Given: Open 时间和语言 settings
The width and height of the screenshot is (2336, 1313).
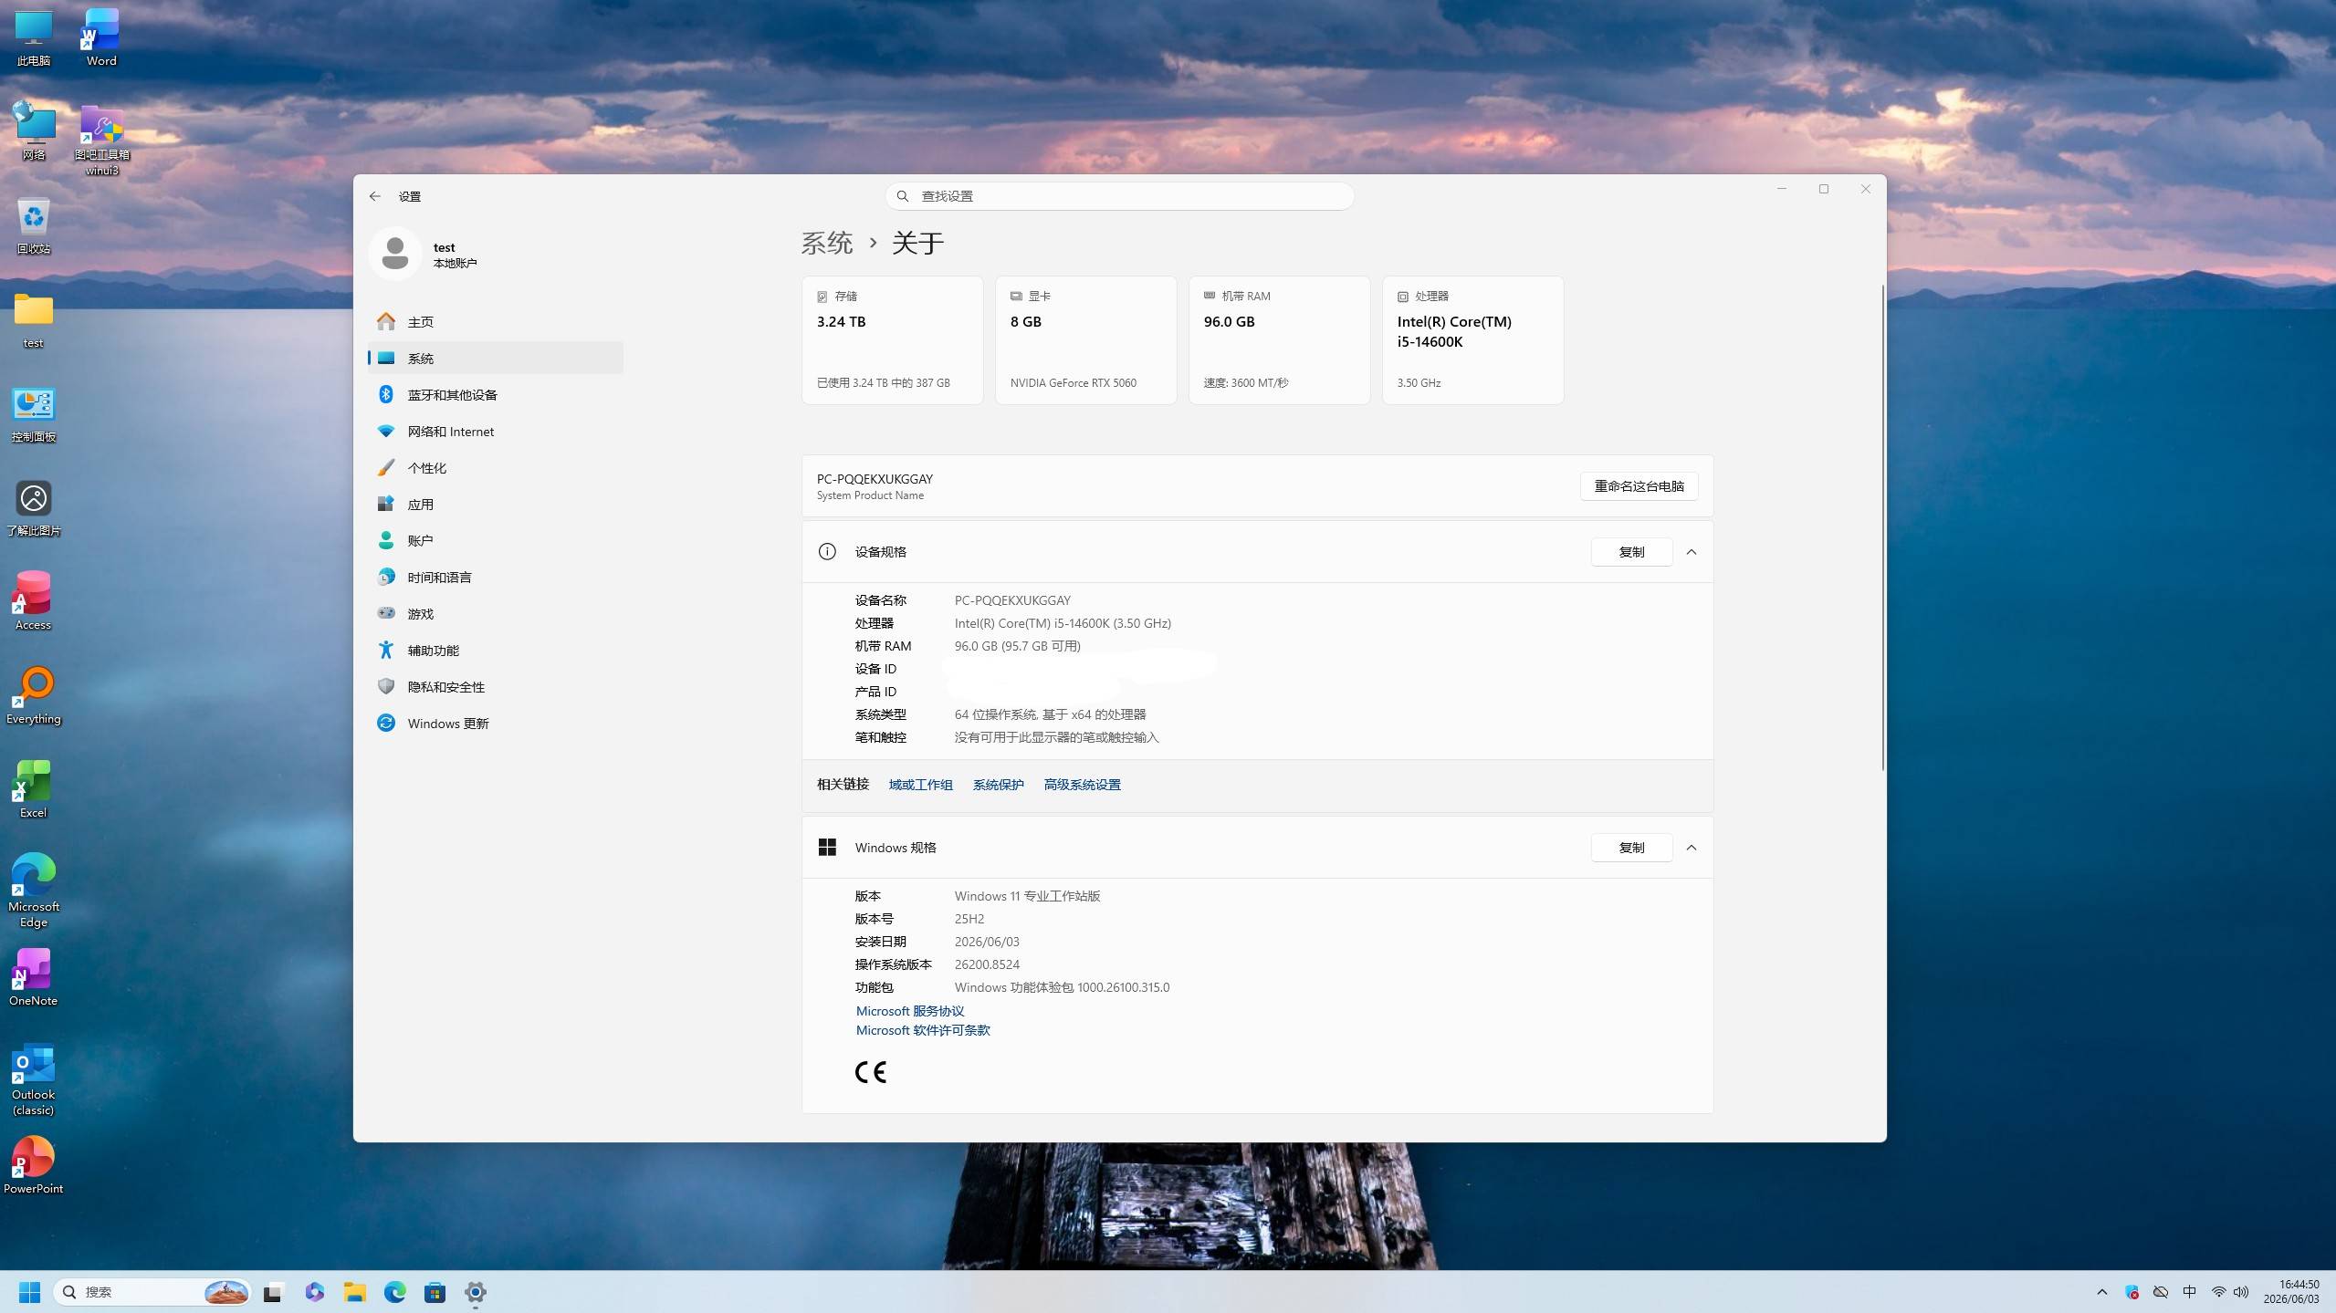Looking at the screenshot, I should pyautogui.click(x=496, y=578).
